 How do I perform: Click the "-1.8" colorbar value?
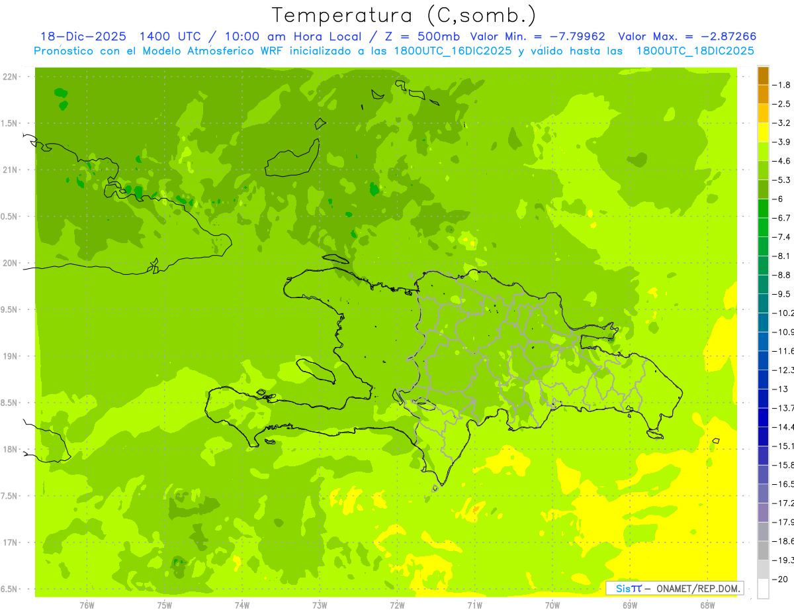[x=782, y=85]
